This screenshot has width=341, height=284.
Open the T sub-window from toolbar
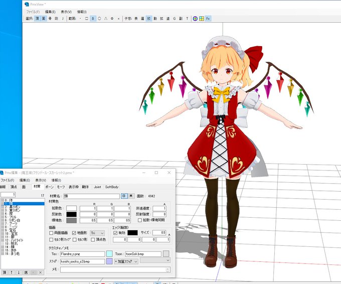(x=187, y=19)
